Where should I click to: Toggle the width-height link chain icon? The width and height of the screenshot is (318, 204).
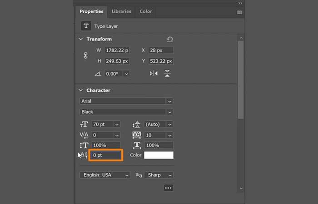pyautogui.click(x=85, y=55)
